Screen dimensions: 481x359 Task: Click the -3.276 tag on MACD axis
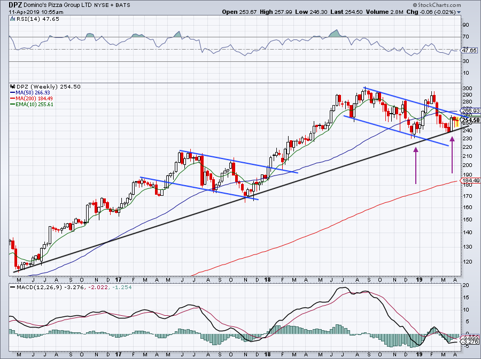[470, 341]
